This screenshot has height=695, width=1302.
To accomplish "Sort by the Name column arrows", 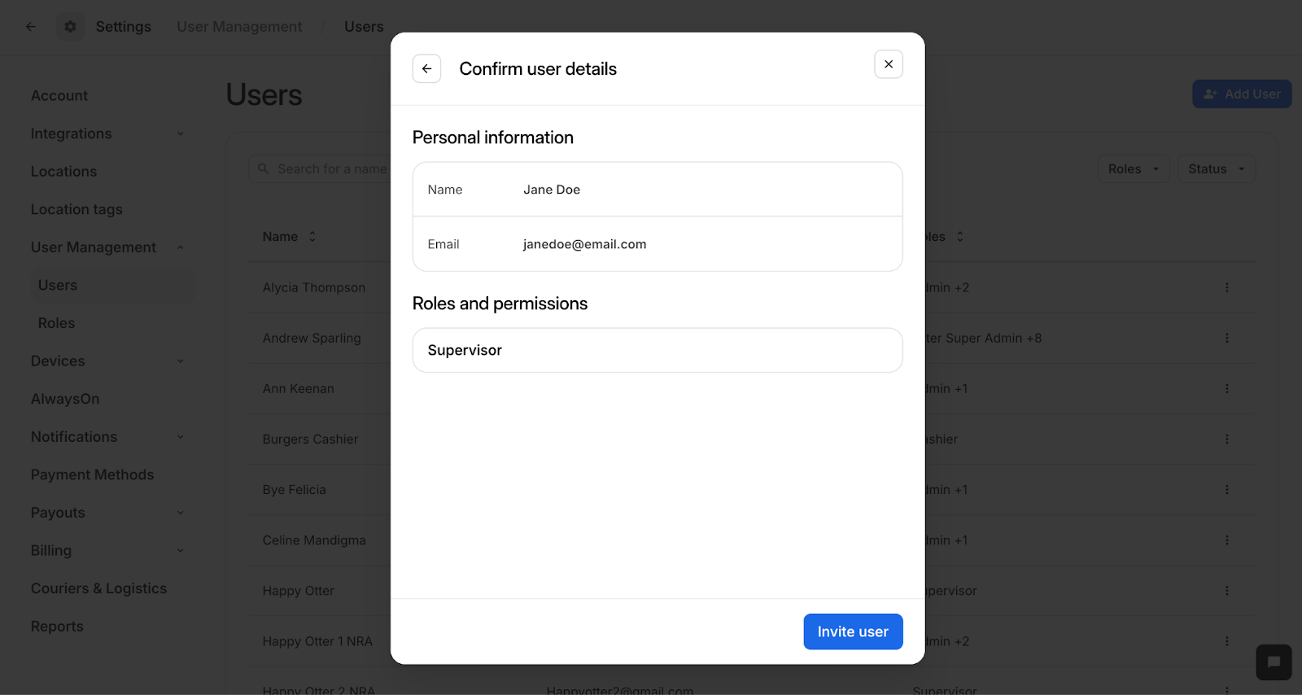I will (x=312, y=237).
